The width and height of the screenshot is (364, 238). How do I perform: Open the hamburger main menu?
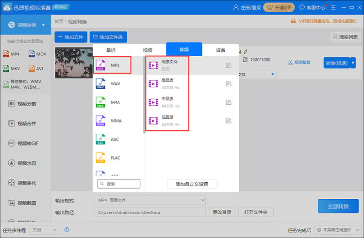[x=333, y=7]
